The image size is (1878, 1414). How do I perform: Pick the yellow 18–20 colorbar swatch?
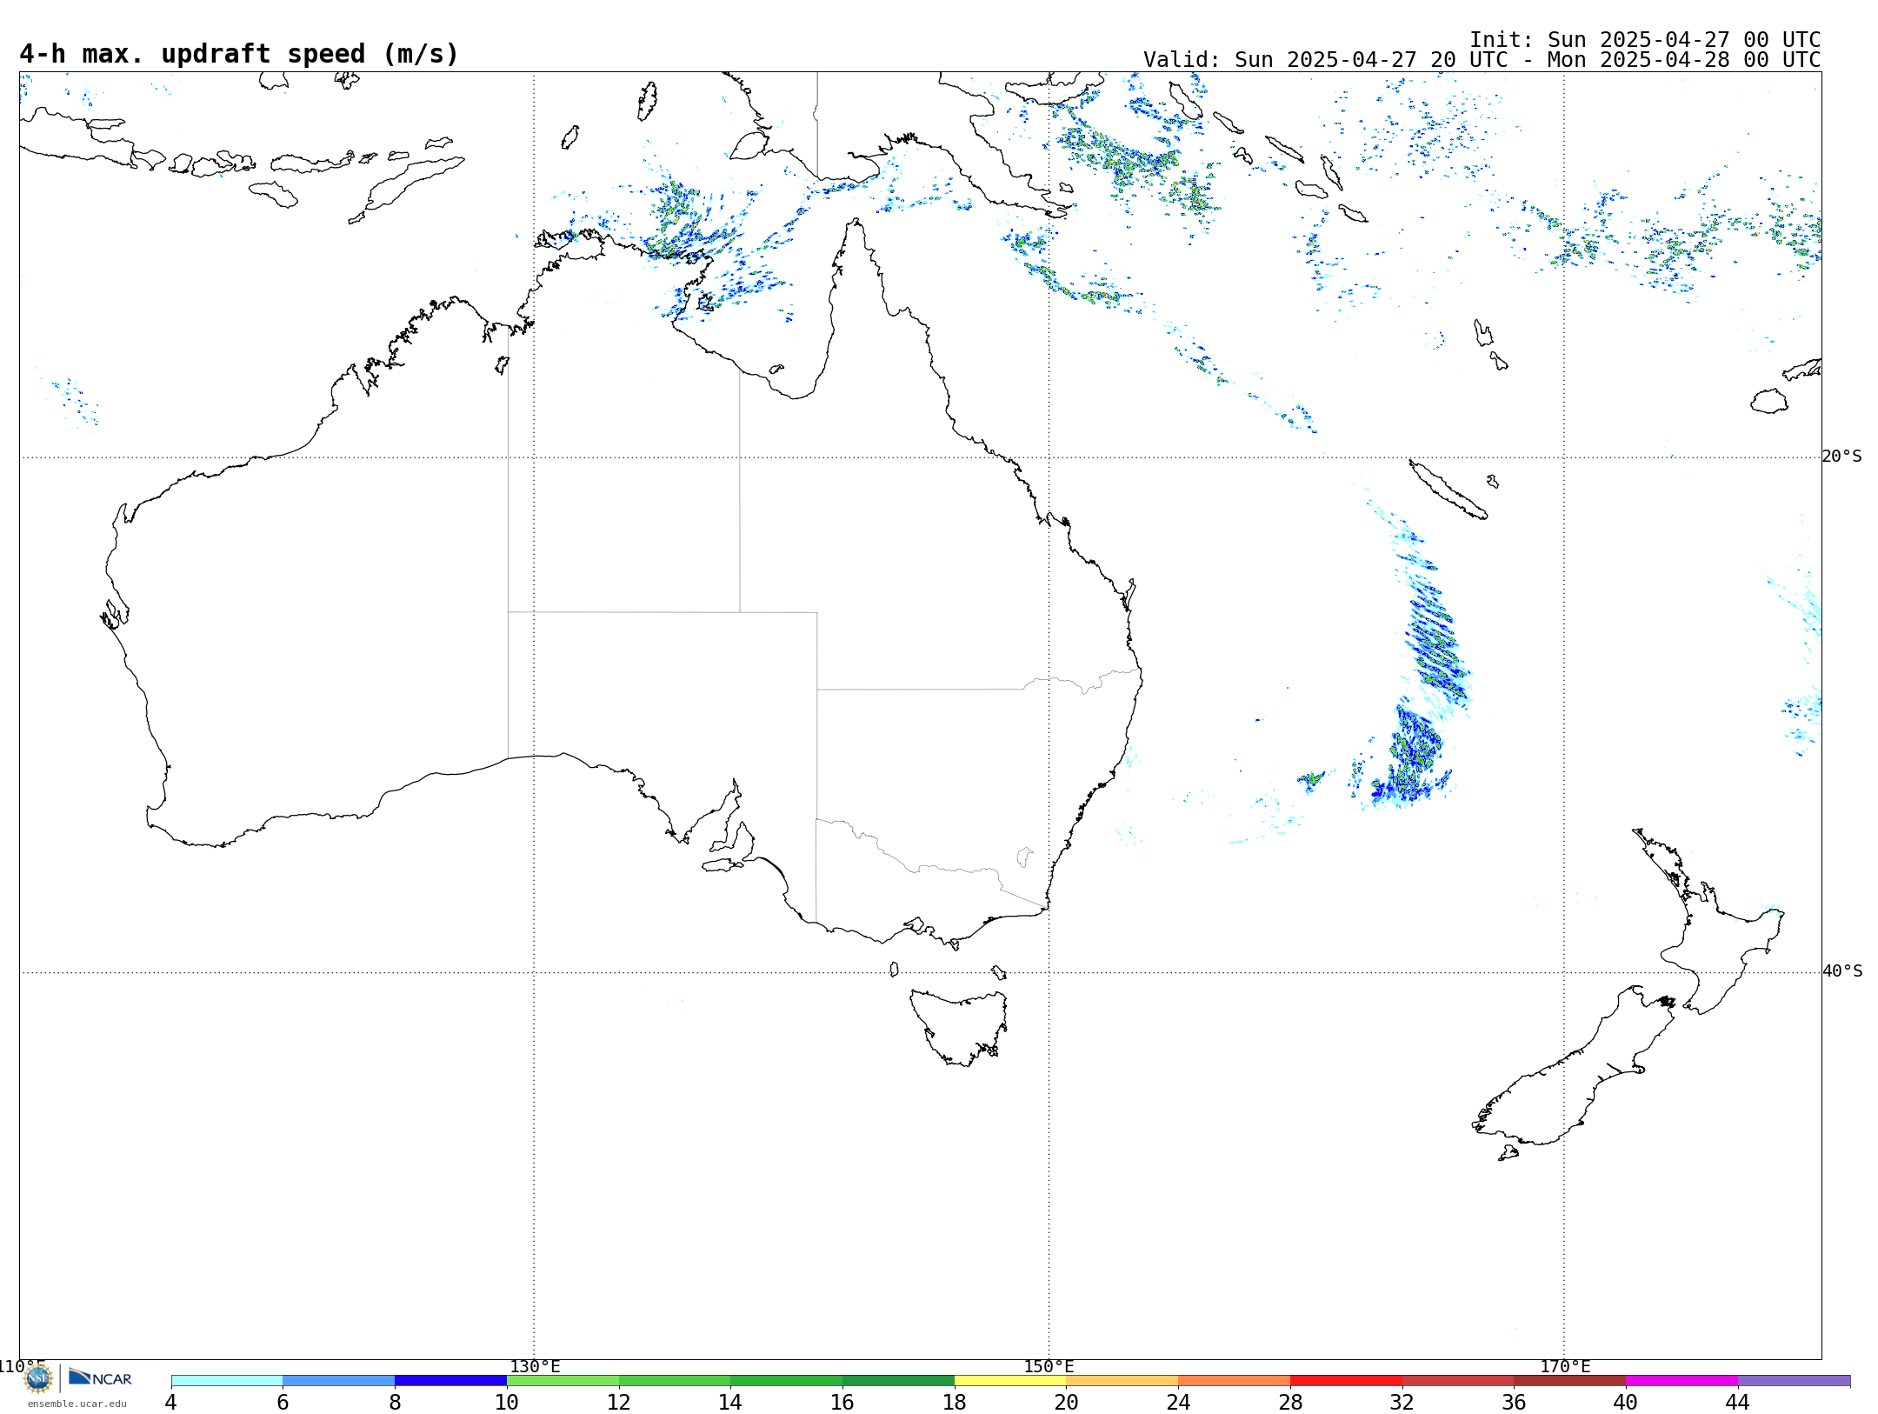click(x=1010, y=1381)
